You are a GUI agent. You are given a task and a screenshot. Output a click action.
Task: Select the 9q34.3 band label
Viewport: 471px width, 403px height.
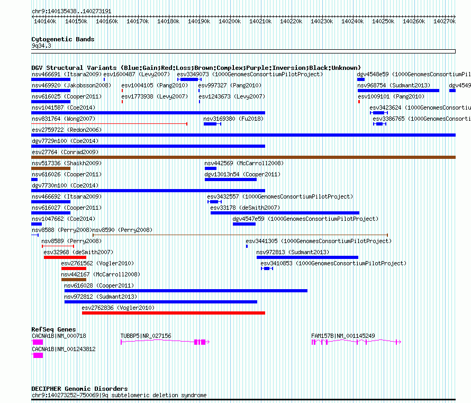[x=41, y=46]
